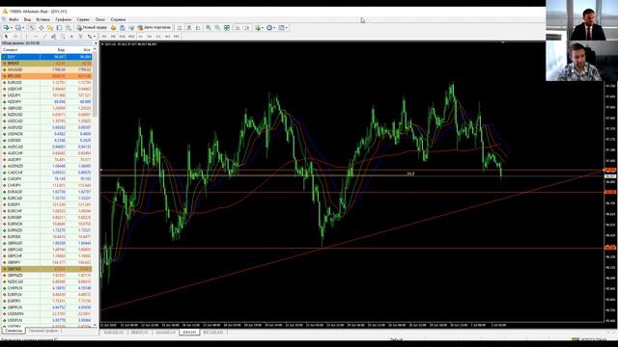Click the Data Window toolbar icon

41,28
